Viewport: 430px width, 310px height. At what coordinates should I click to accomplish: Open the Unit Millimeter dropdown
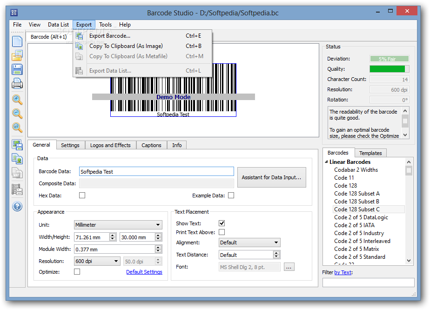[118, 225]
